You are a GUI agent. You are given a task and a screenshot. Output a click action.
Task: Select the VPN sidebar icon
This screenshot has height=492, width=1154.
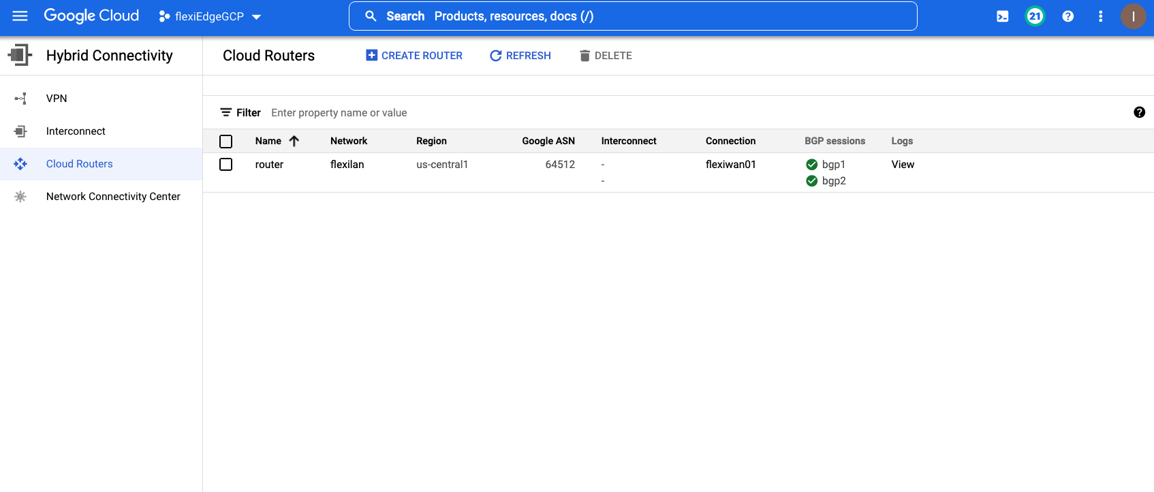pyautogui.click(x=20, y=99)
